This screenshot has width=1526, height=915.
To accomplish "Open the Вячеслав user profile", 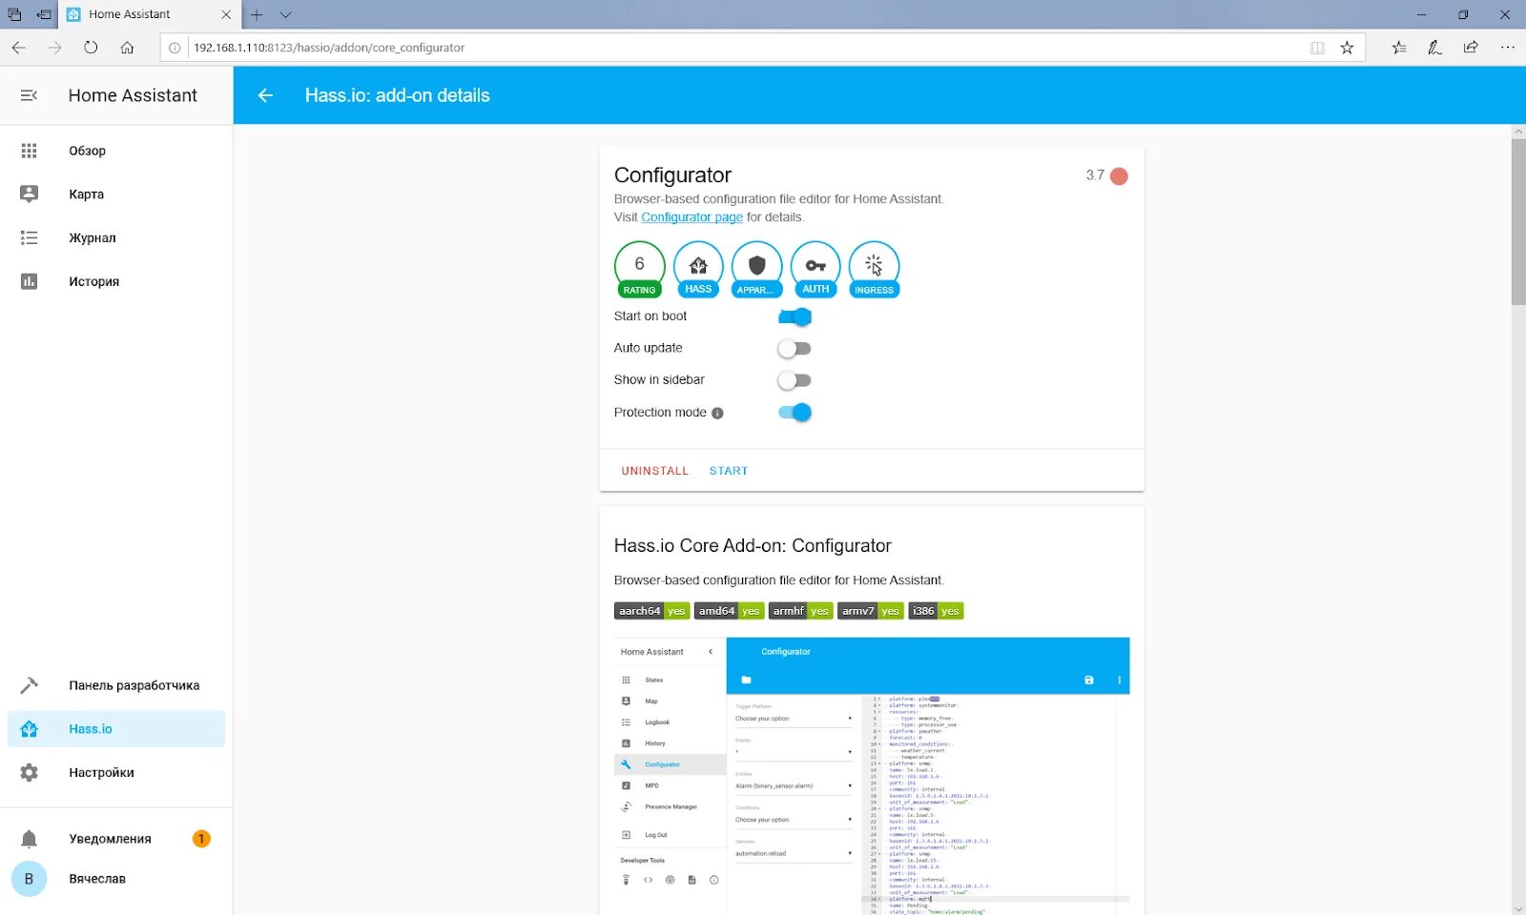I will pyautogui.click(x=116, y=879).
